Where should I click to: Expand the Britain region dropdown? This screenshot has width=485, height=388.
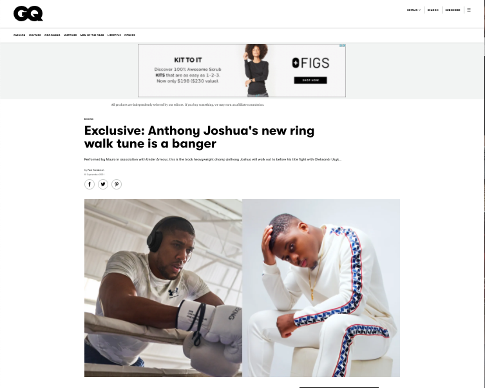[x=414, y=10]
